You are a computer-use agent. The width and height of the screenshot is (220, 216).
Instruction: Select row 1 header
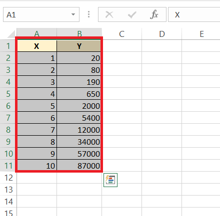8,46
